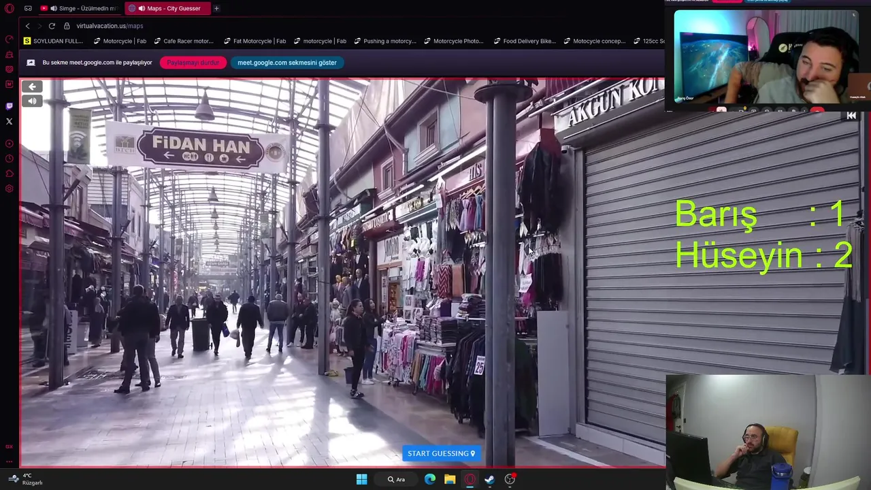Open GX Control speedometer sidebar icon

pos(10,39)
